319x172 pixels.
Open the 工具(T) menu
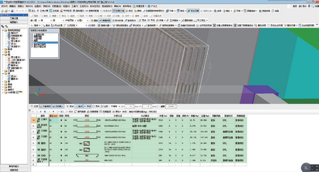tap(74, 6)
